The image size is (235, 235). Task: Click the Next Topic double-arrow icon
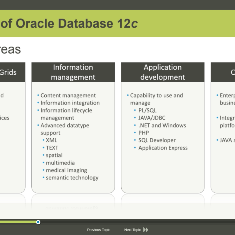tap(146, 230)
